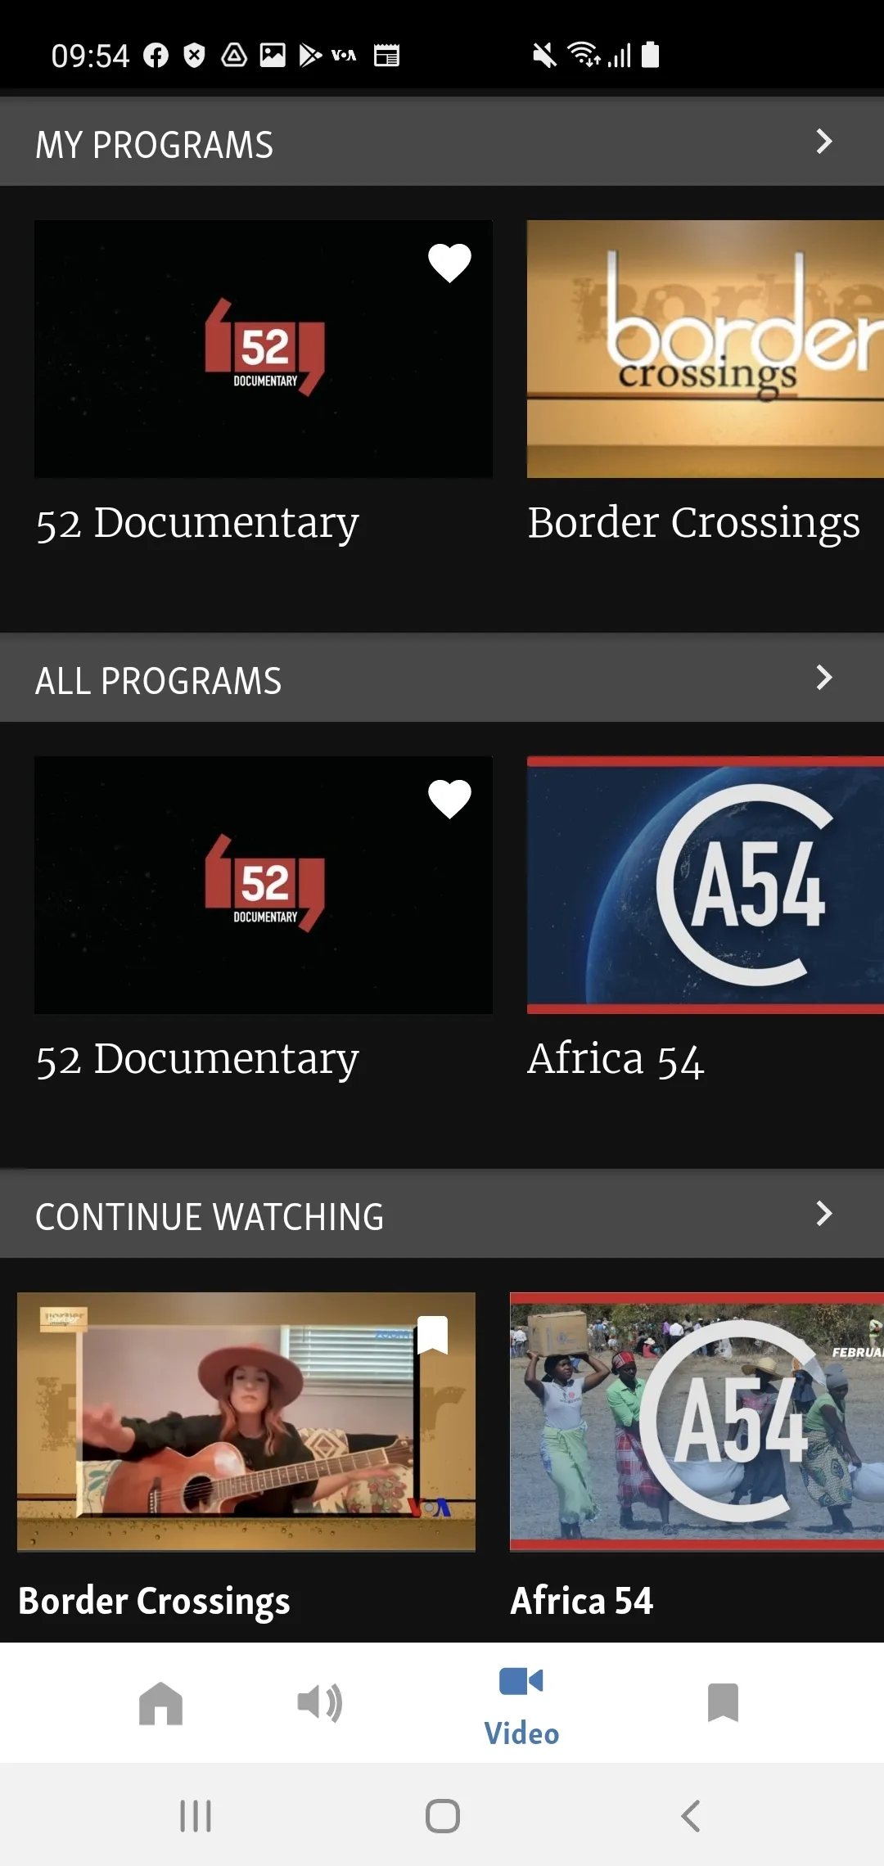The width and height of the screenshot is (884, 1866).
Task: Tap Africa 54 title under Continue Watching
Action: tap(582, 1600)
